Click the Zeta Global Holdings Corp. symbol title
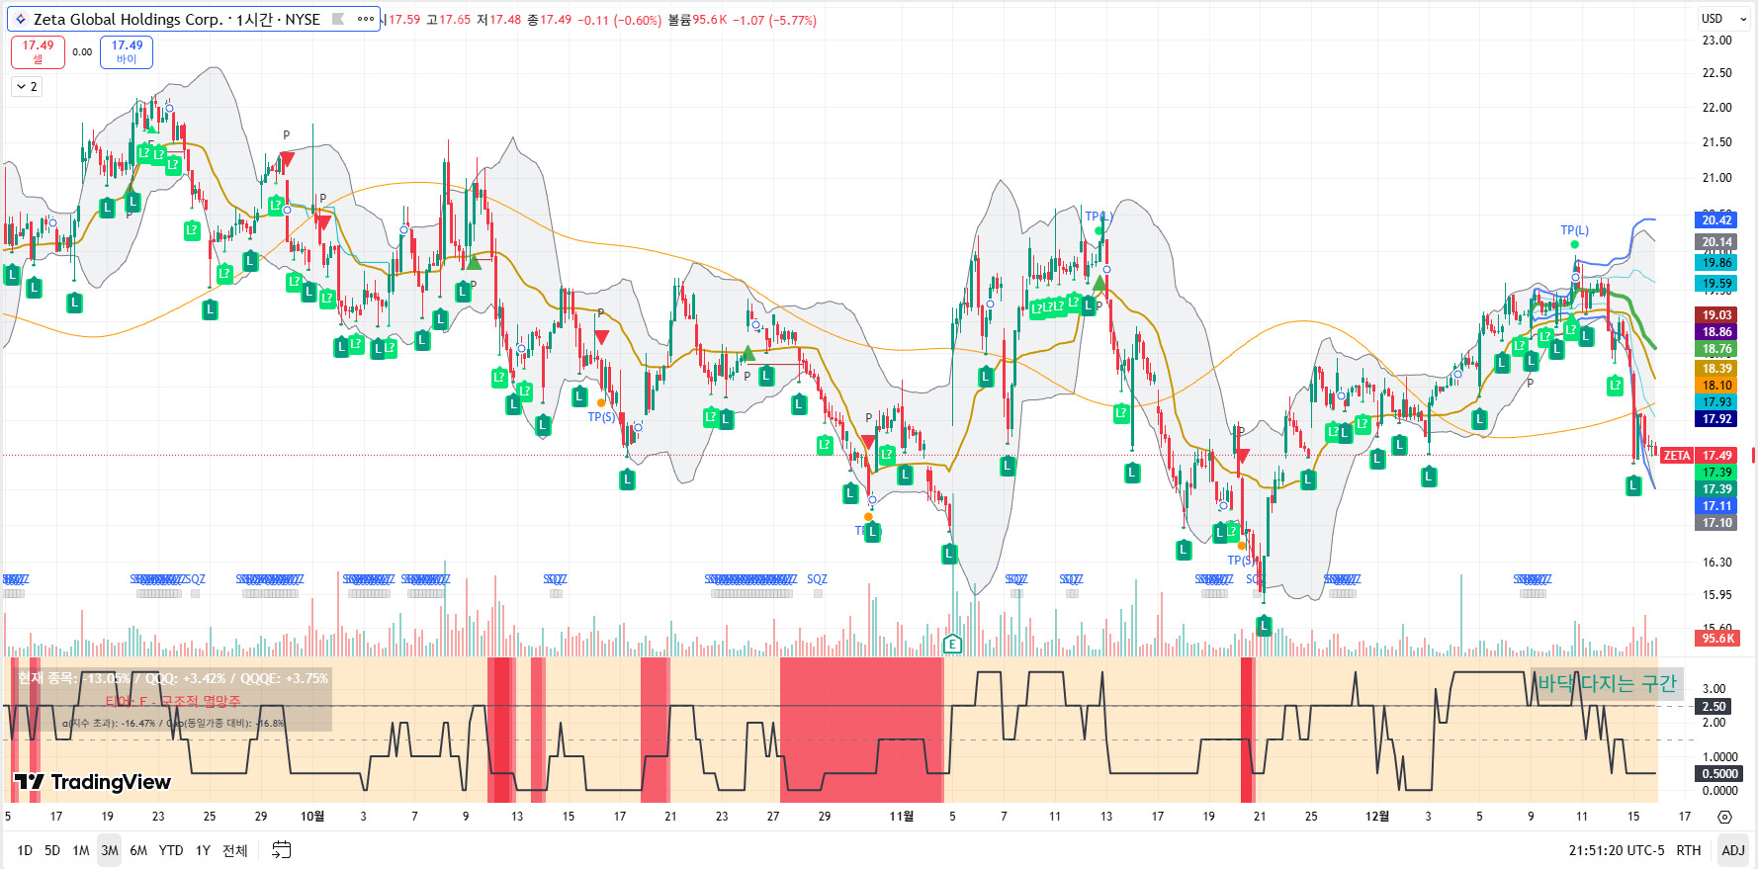Image resolution: width=1758 pixels, height=869 pixels. coord(128,19)
